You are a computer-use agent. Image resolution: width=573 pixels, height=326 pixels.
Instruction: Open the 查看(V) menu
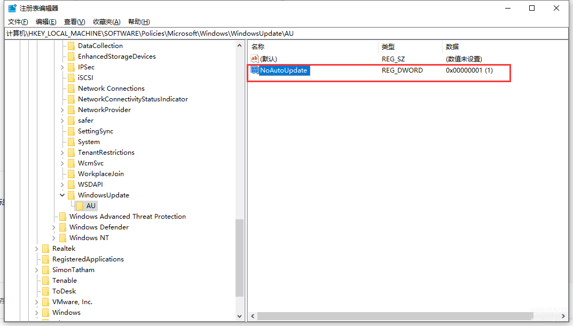pos(75,22)
